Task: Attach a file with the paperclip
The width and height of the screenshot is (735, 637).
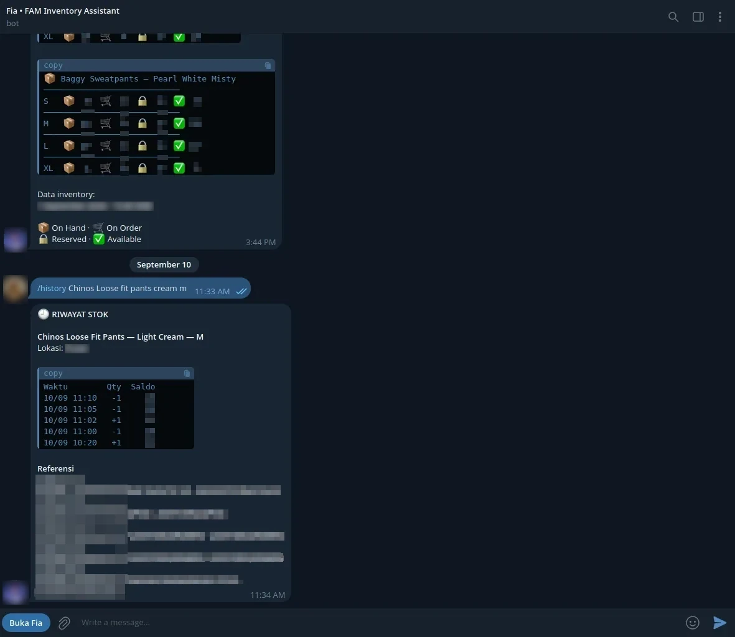Action: 64,623
